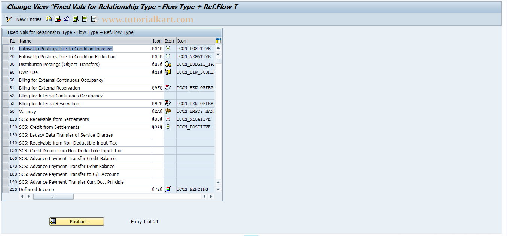Click the "Entry 1 of 24" status text
Viewport: 507px width, 236px height.
pos(144,221)
